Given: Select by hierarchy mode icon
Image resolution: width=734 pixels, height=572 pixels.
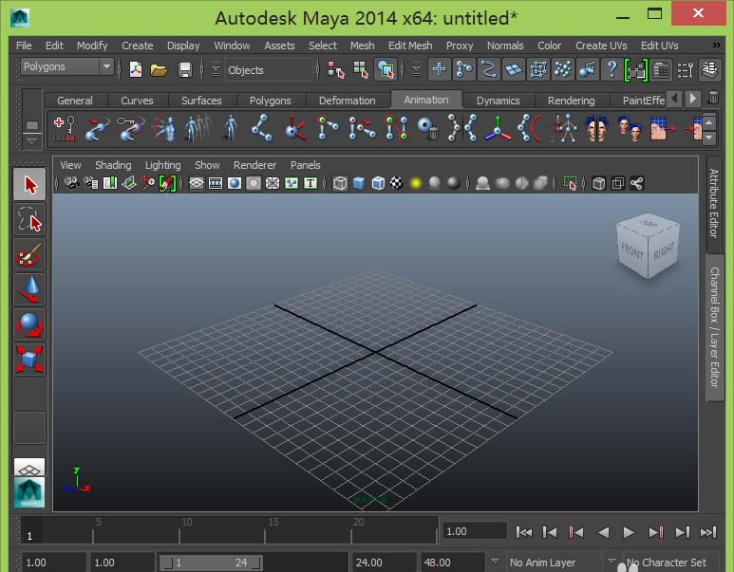Looking at the screenshot, I should 335,69.
